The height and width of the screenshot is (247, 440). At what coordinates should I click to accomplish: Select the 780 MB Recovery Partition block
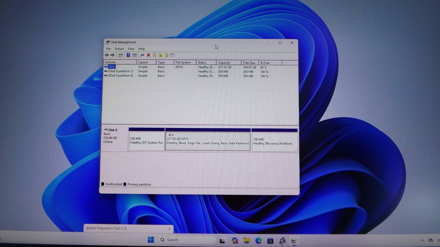(274, 140)
